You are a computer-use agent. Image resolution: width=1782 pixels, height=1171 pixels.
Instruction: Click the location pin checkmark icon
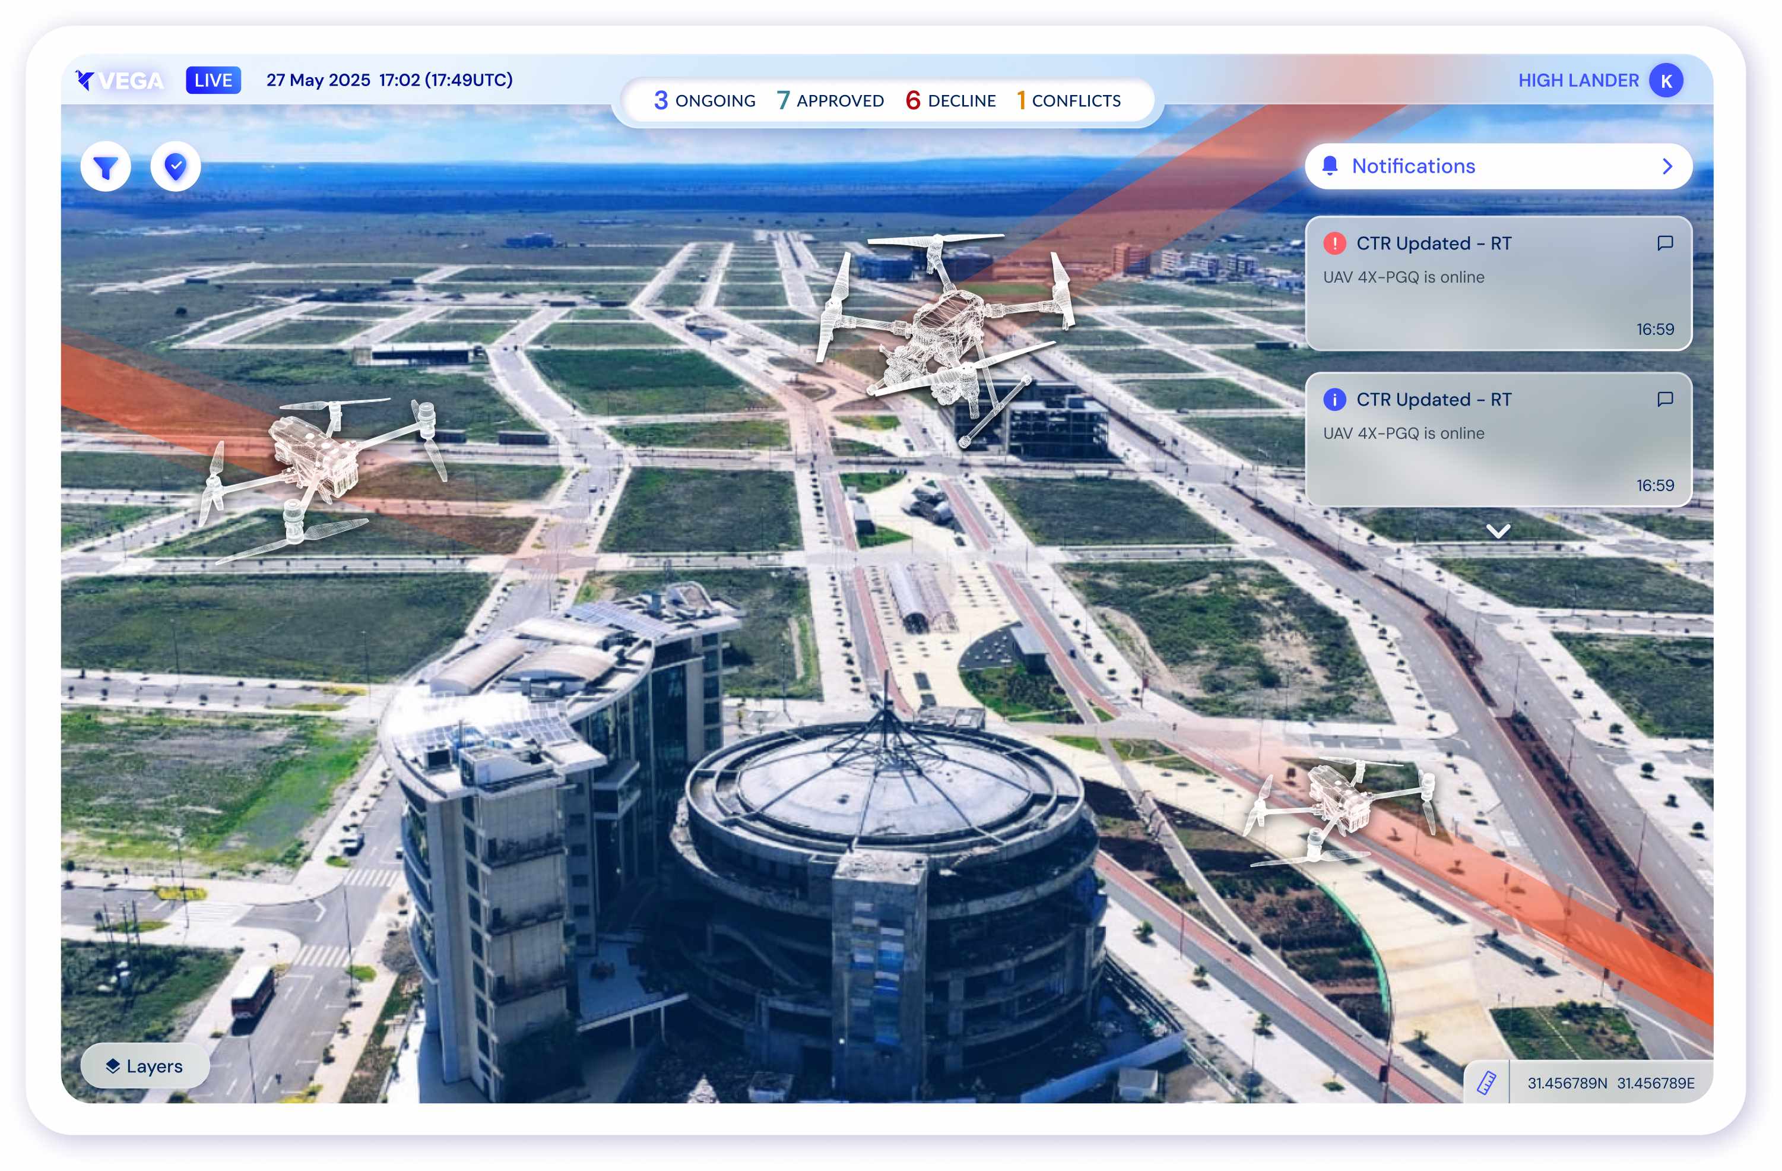pos(175,167)
